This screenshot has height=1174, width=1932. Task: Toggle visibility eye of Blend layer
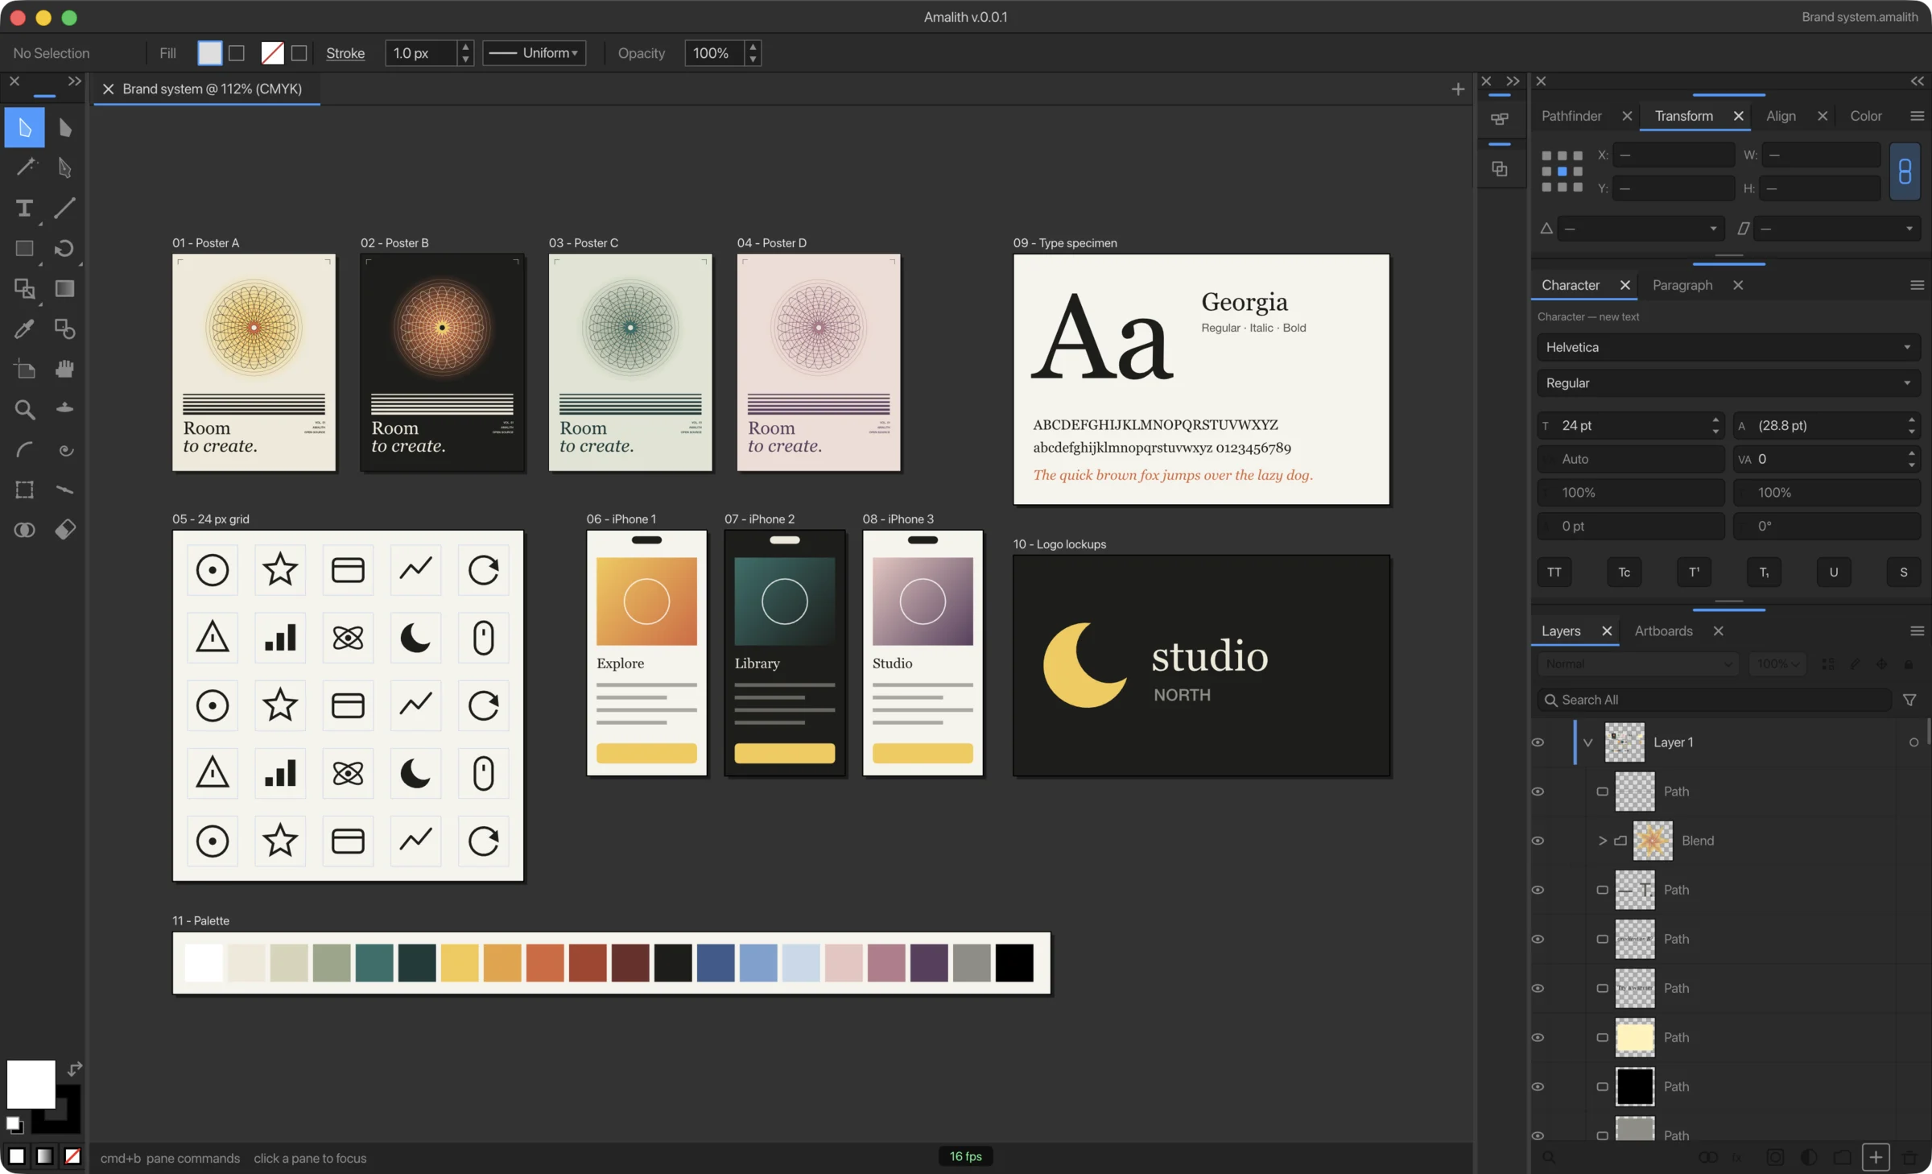point(1538,841)
